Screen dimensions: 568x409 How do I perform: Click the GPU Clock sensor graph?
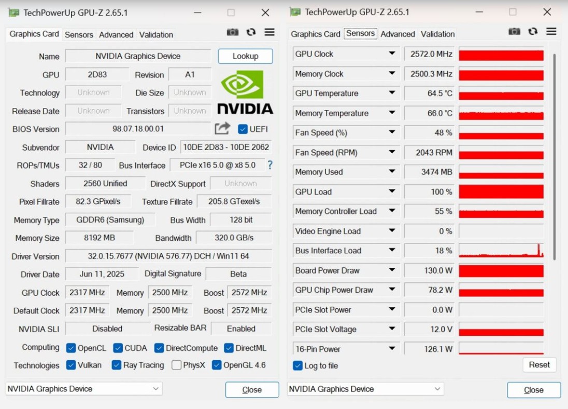(501, 53)
